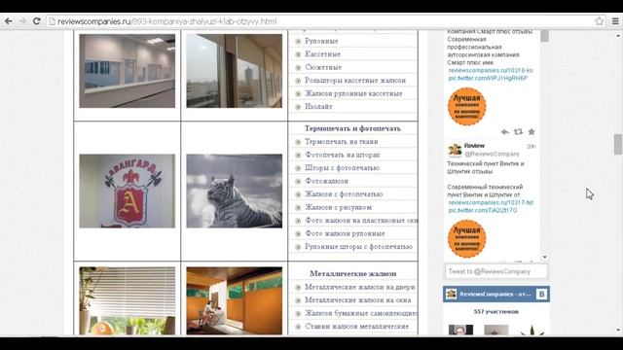This screenshot has height=350, width=623.
Task: Open tweet link reviewscompanies.ru/10317
Action: [x=491, y=203]
